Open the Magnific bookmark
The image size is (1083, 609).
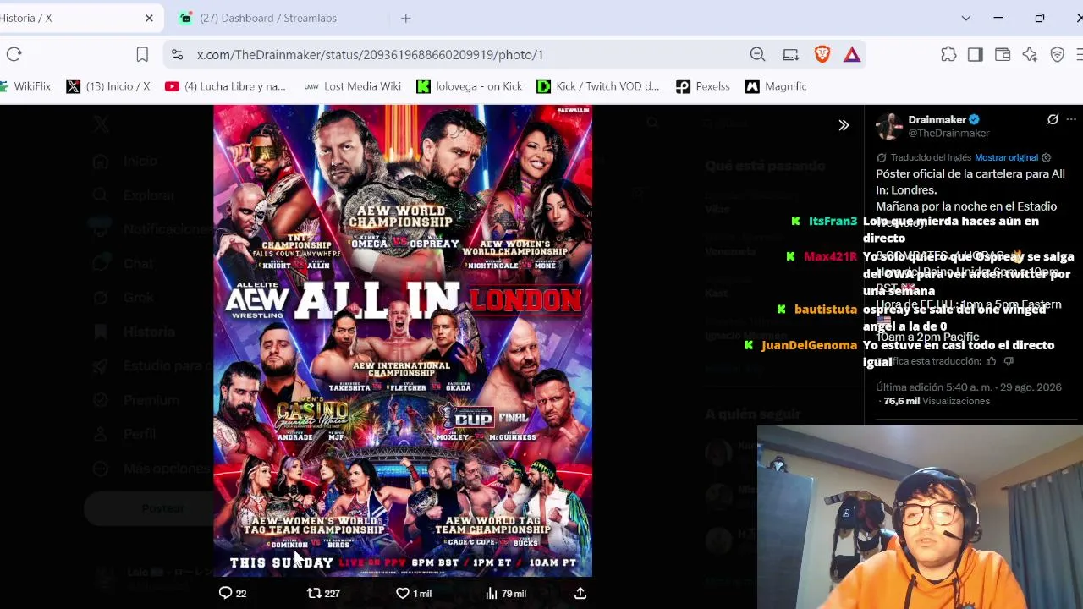pyautogui.click(x=776, y=86)
